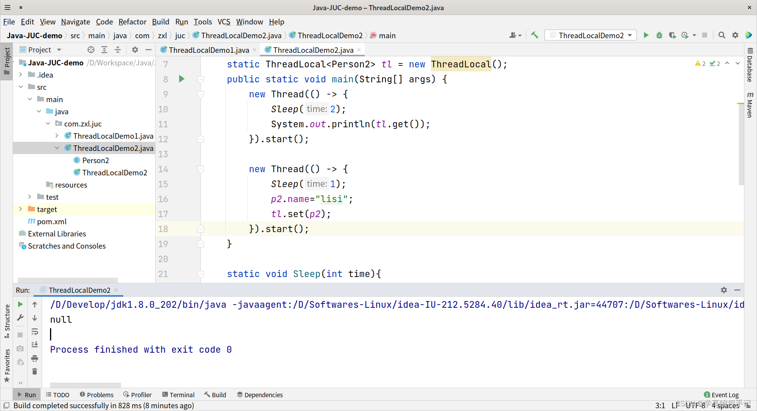Fold the main method at line 8
757x411 pixels.
pos(200,79)
